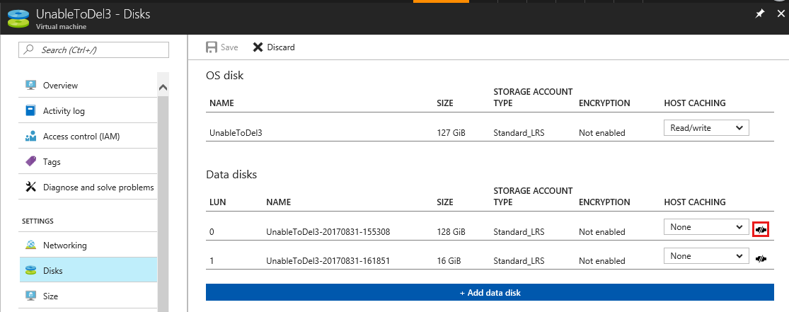Open OS disk host caching dropdown
This screenshot has width=789, height=312.
coord(706,128)
